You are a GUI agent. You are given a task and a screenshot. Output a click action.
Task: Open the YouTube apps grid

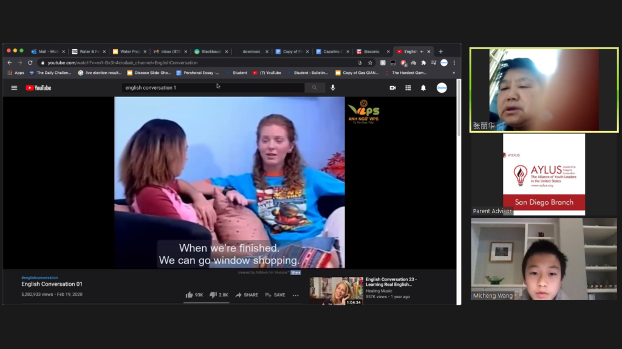[408, 88]
